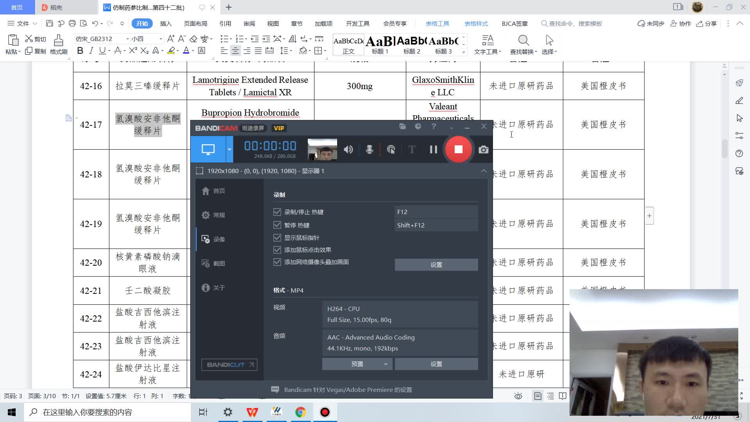750x422 pixels.
Task: Open the Windows Start menu
Action: [12, 412]
